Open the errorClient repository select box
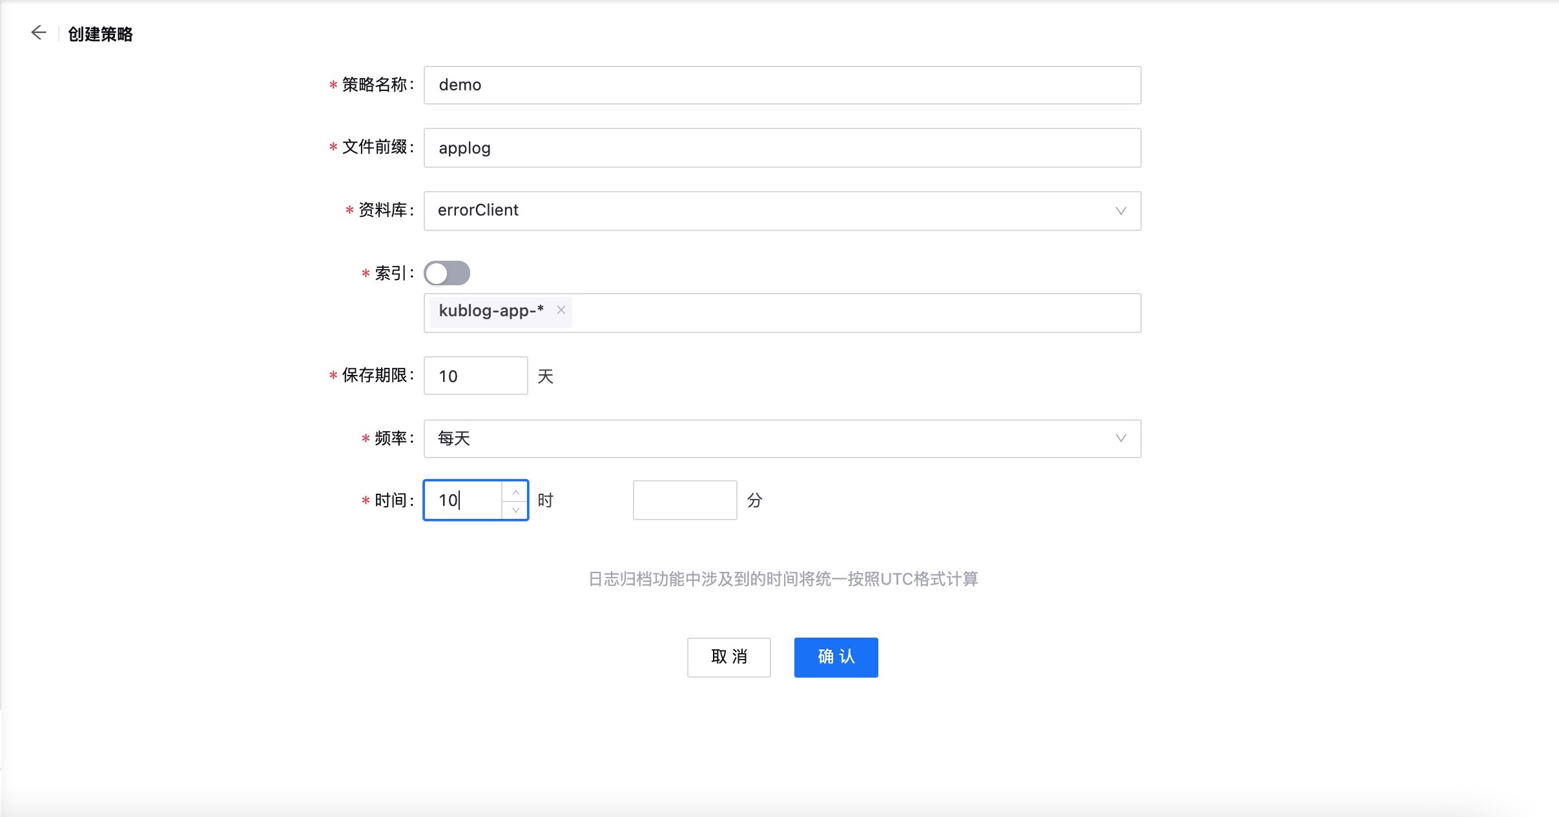The height and width of the screenshot is (817, 1559). point(769,211)
